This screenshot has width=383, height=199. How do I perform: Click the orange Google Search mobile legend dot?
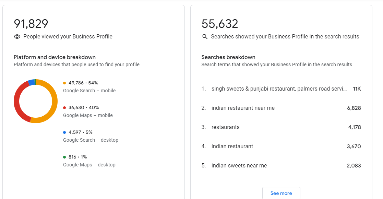(64, 83)
